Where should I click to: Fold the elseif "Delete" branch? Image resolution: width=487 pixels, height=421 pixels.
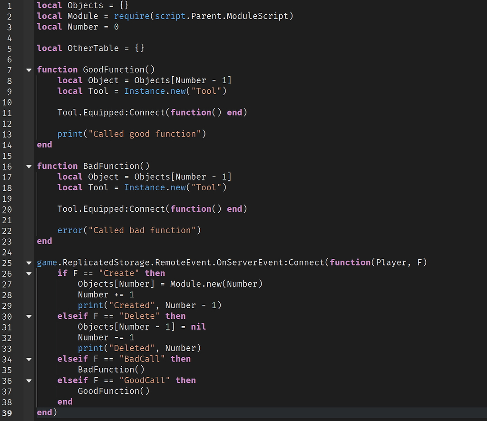(29, 317)
